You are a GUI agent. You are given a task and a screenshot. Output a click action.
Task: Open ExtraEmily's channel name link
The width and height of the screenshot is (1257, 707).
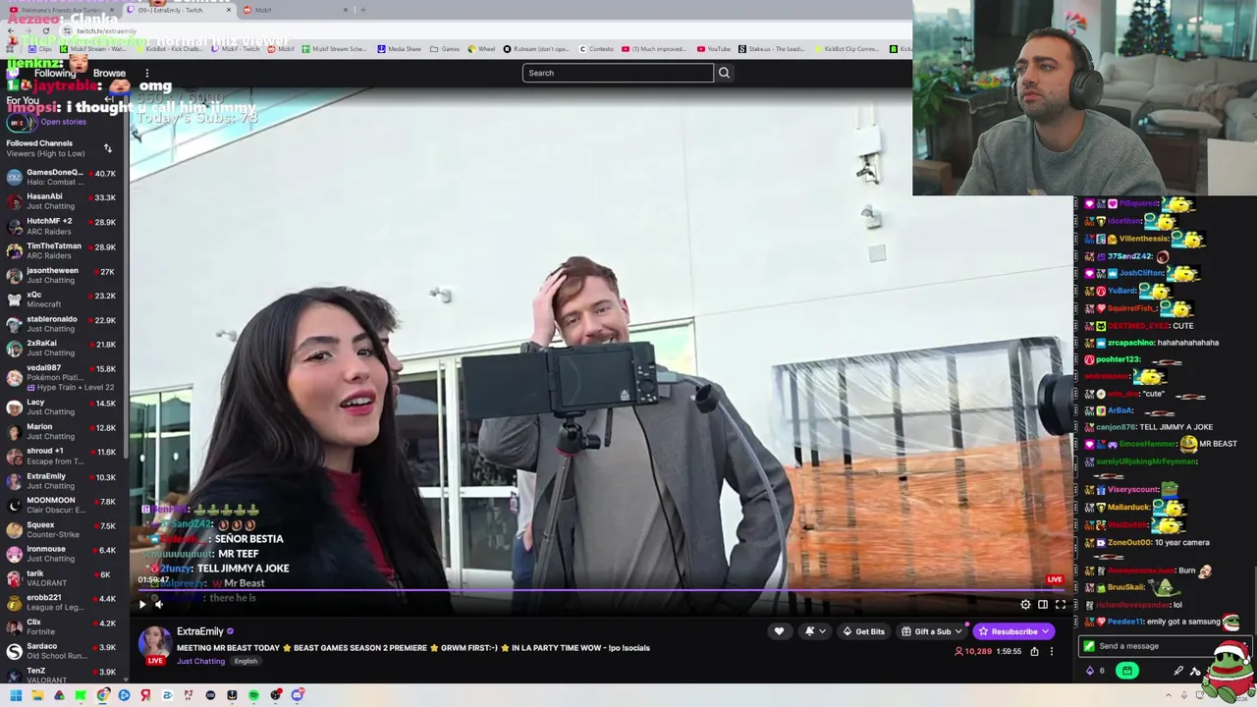tap(200, 631)
